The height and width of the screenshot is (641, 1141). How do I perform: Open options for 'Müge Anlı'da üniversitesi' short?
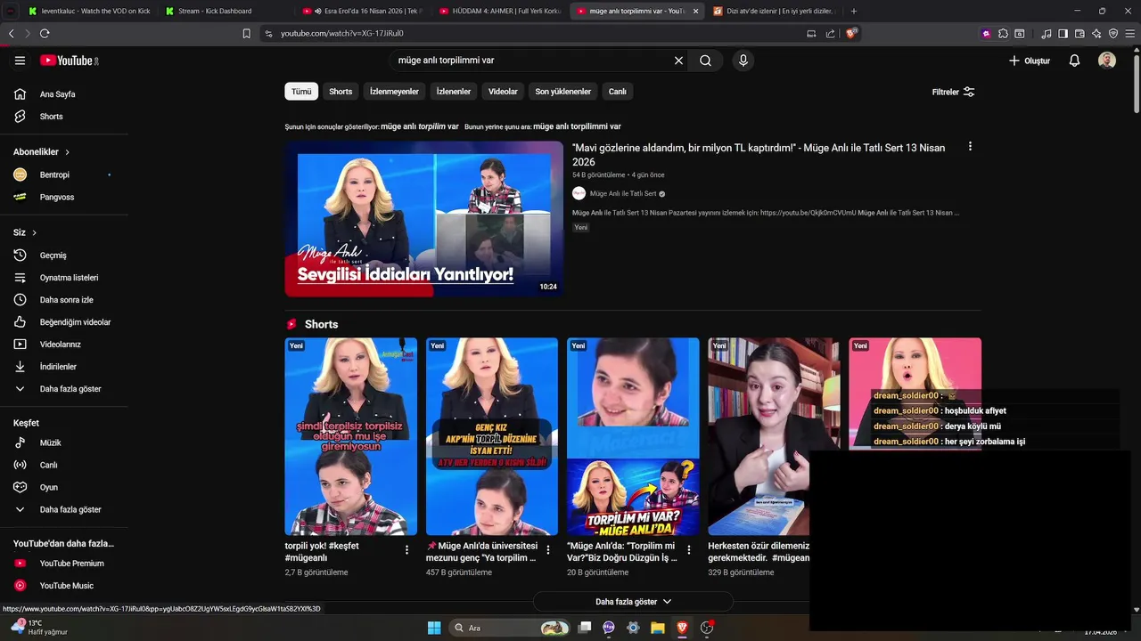click(x=547, y=550)
